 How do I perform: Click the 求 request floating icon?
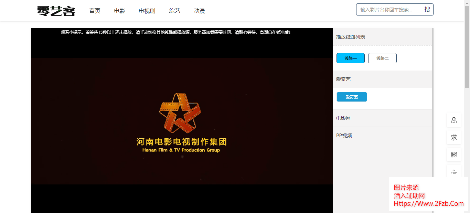point(453,137)
